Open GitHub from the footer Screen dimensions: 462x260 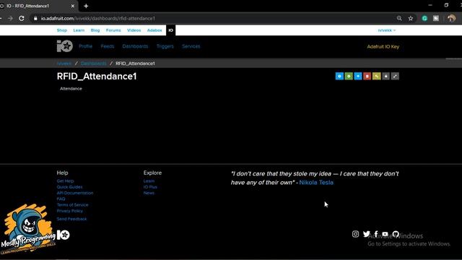coord(396,234)
